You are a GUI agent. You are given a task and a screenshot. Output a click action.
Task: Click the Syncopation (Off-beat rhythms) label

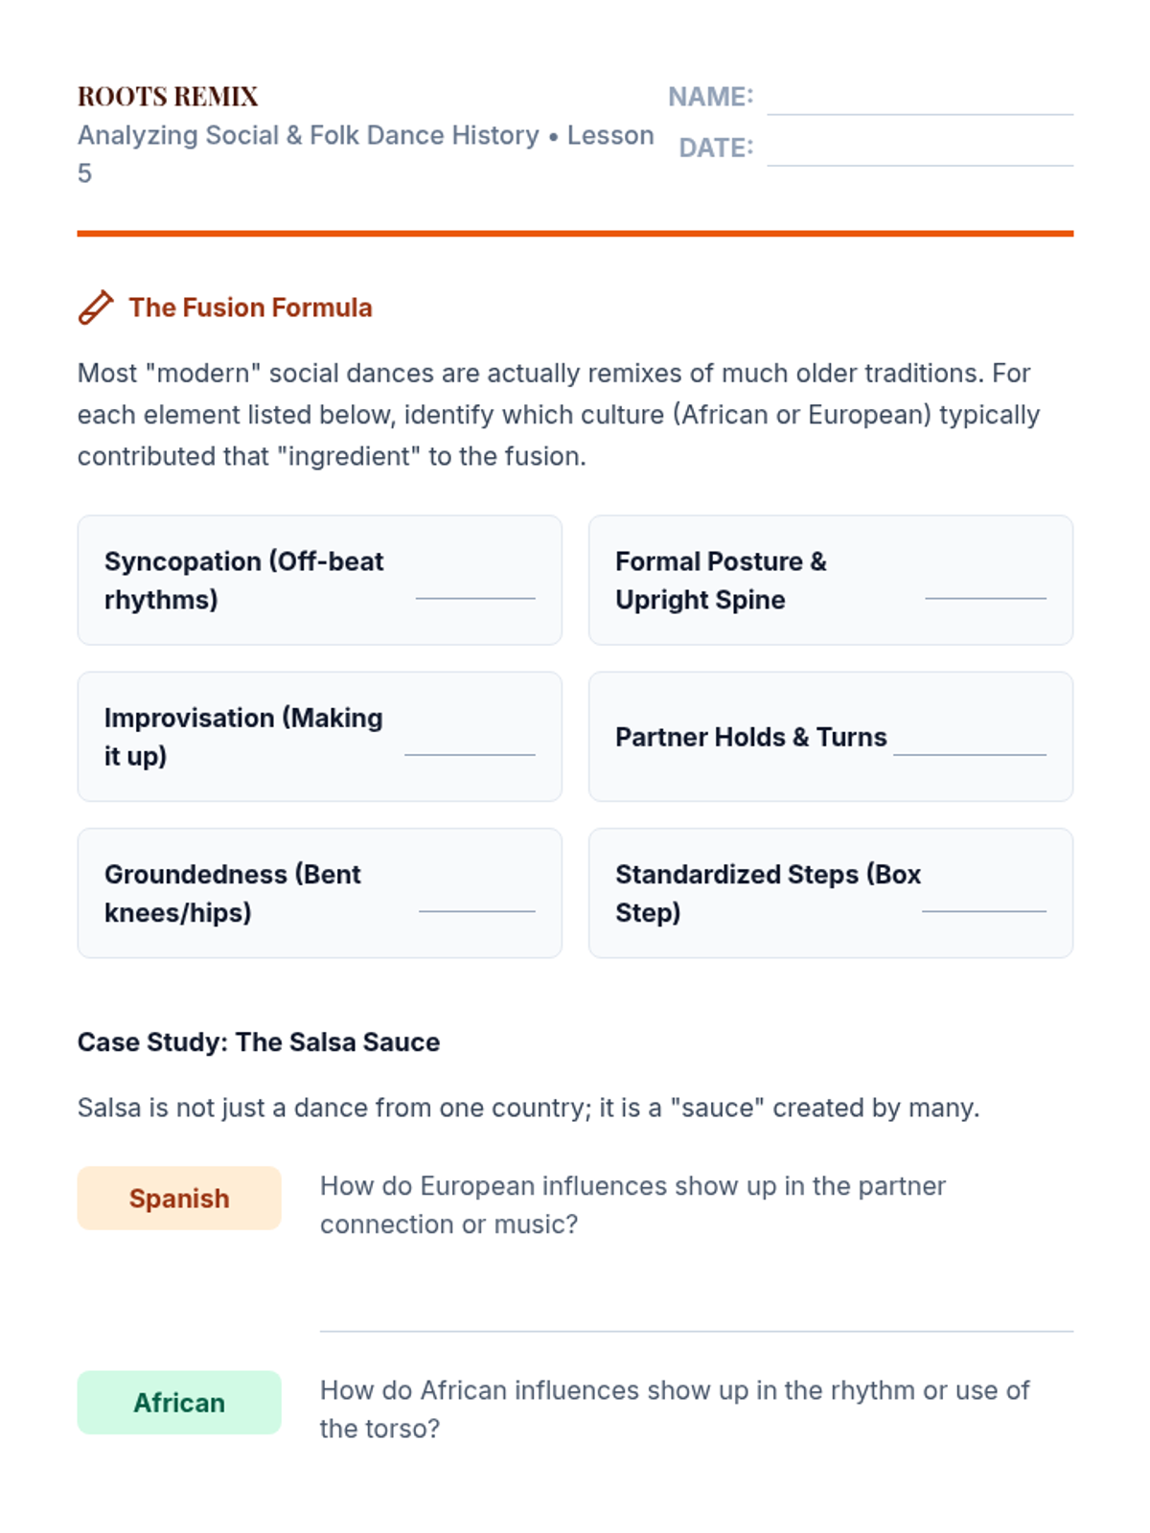pos(243,581)
